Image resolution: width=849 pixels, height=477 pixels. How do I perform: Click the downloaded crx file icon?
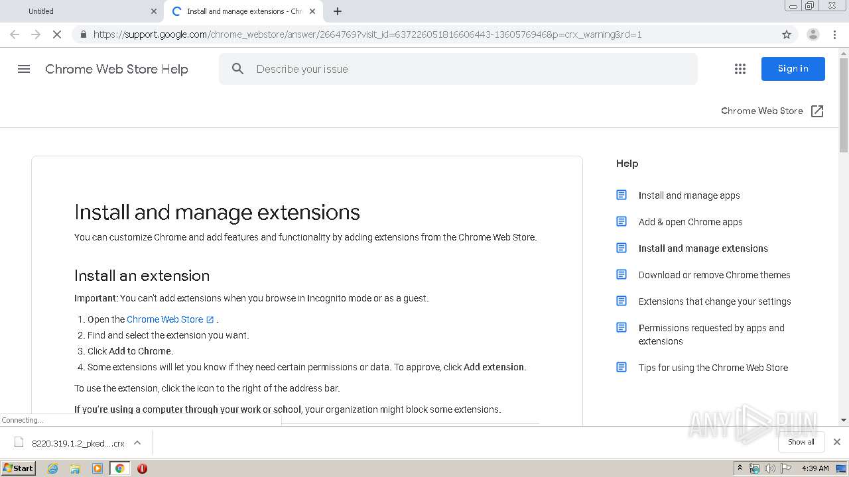point(19,443)
